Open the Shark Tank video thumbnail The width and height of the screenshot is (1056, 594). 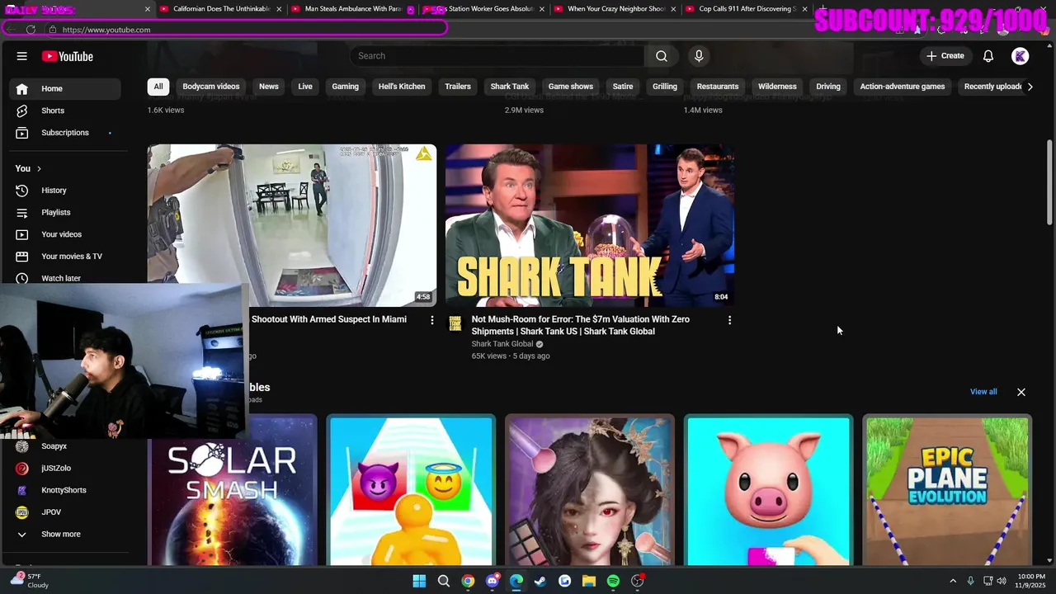pyautogui.click(x=590, y=225)
